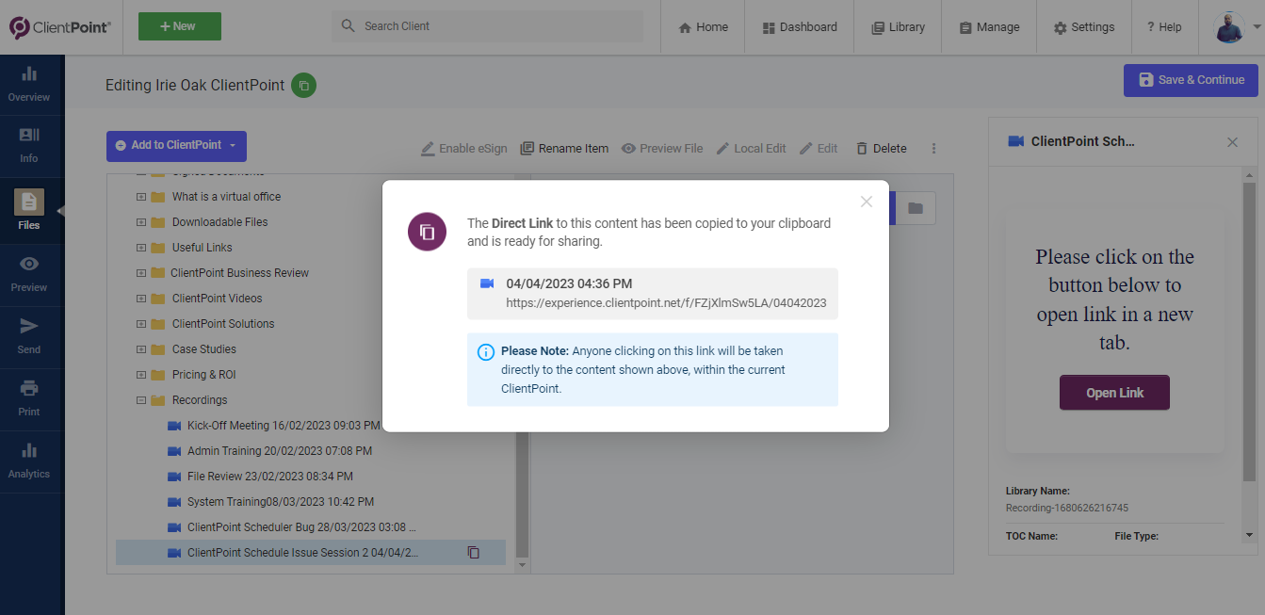Go to Overview in sidebar
Image resolution: width=1265 pixels, height=615 pixels.
tap(29, 84)
